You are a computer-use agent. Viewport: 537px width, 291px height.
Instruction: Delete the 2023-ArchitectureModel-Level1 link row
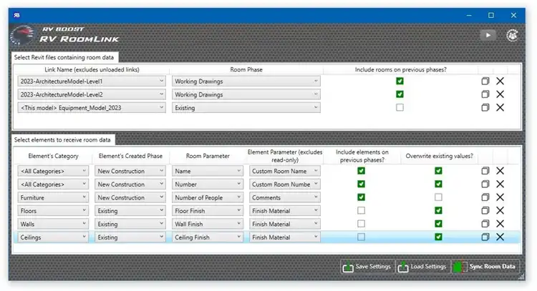(500, 81)
